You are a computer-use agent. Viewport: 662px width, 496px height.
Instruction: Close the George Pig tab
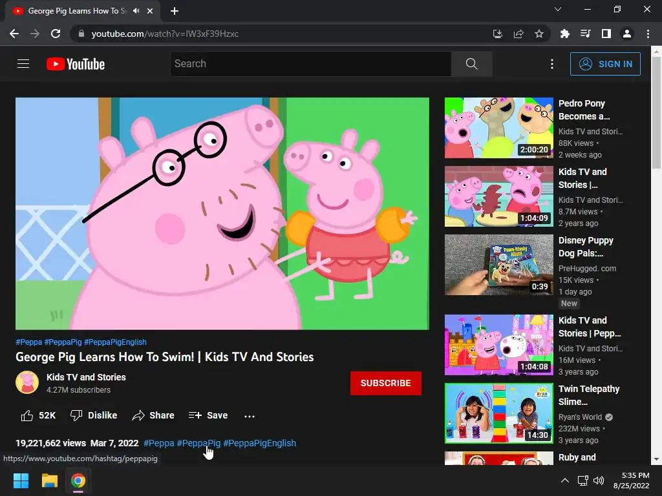tap(150, 11)
